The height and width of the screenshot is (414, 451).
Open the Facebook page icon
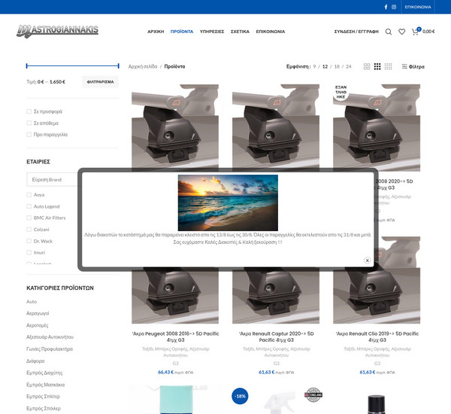pos(386,7)
